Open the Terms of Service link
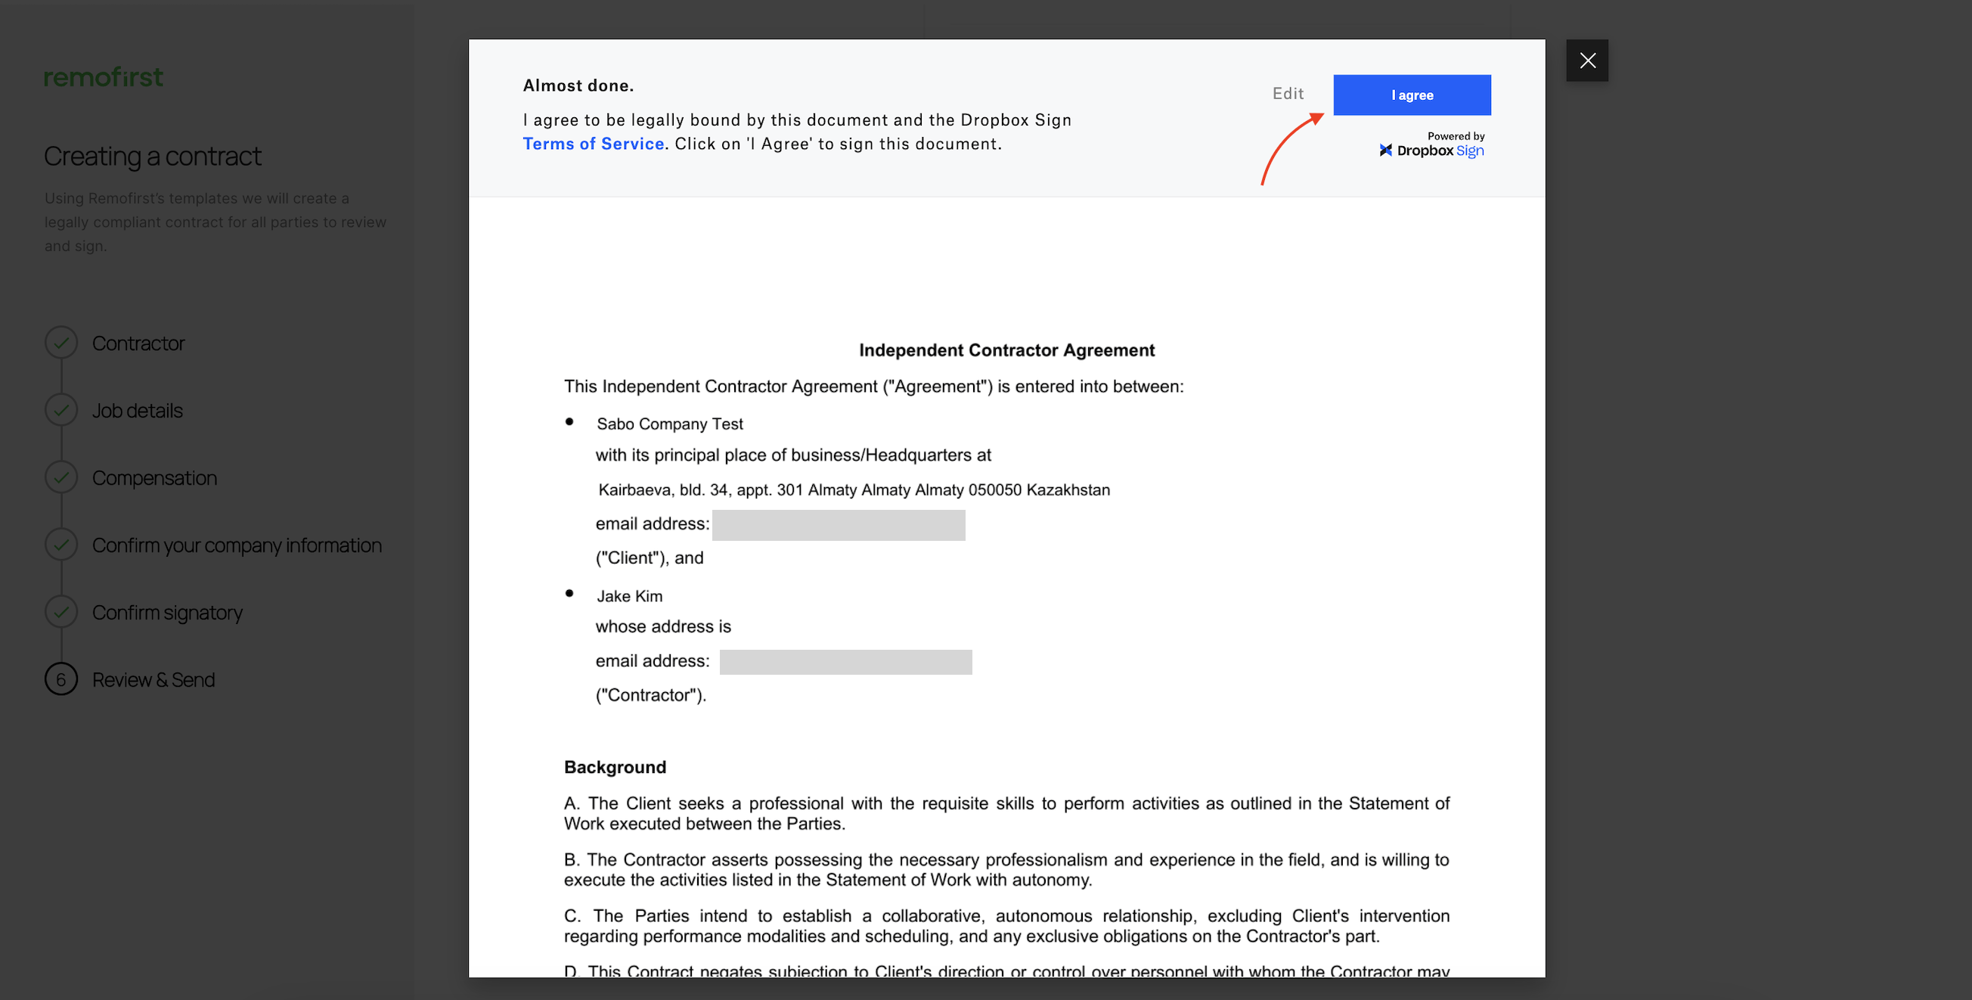 [x=594, y=144]
